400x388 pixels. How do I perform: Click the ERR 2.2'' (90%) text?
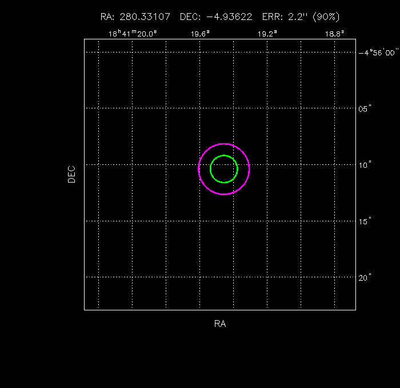pyautogui.click(x=301, y=17)
